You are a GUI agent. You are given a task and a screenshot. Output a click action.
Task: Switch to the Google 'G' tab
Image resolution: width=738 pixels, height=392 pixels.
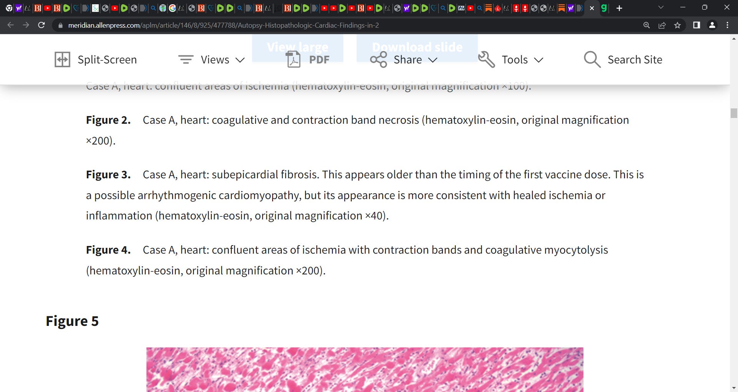pos(172,8)
